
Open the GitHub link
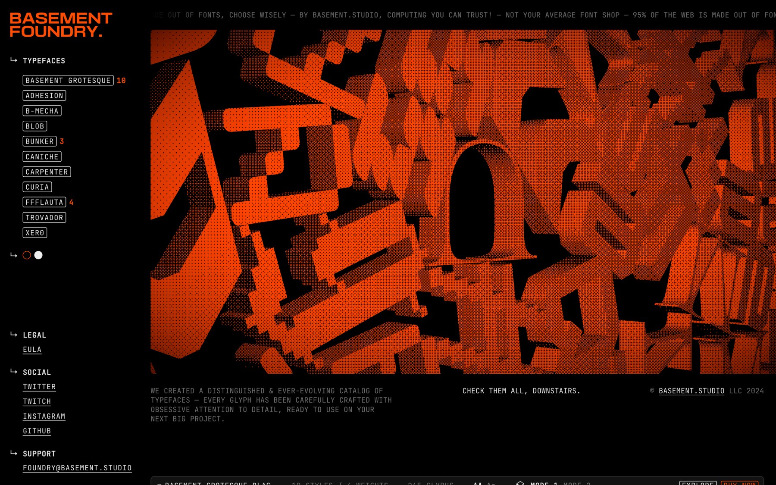[x=37, y=431]
